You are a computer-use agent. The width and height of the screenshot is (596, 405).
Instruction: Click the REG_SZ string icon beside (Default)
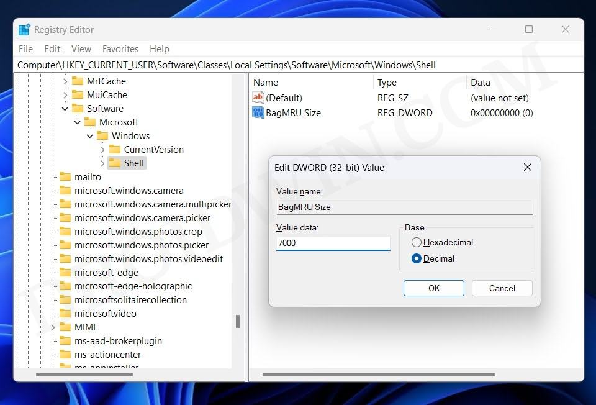[x=258, y=97]
